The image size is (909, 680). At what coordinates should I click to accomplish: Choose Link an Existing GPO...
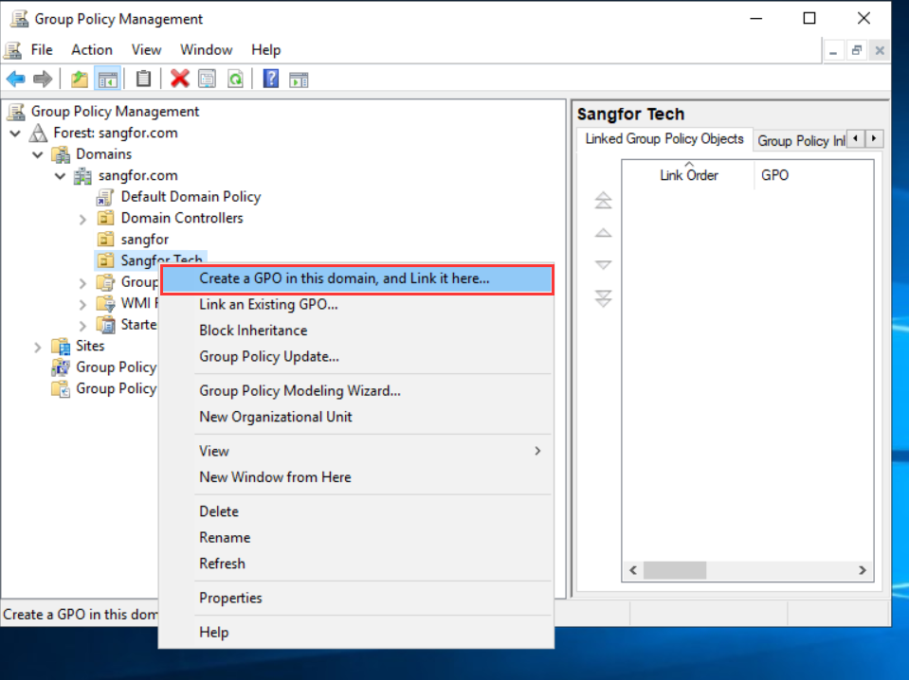point(268,304)
